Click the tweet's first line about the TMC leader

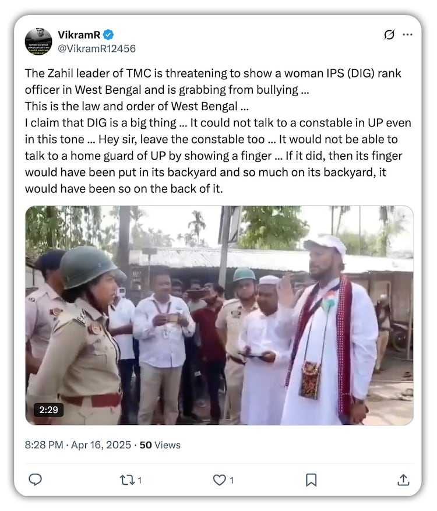[213, 74]
